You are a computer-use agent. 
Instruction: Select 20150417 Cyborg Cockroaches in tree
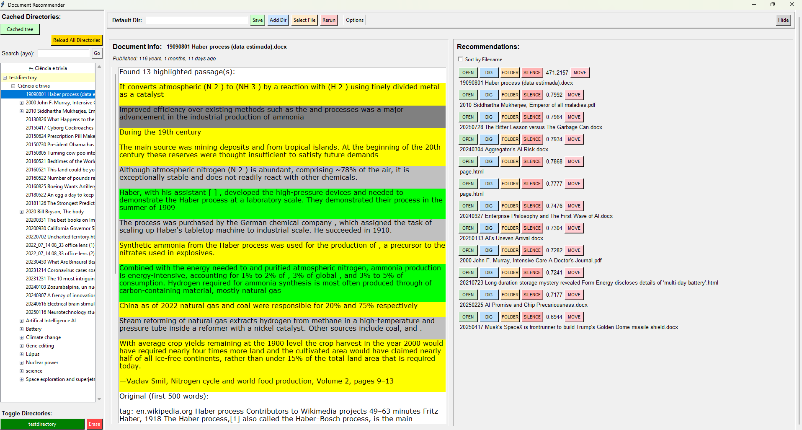(59, 128)
